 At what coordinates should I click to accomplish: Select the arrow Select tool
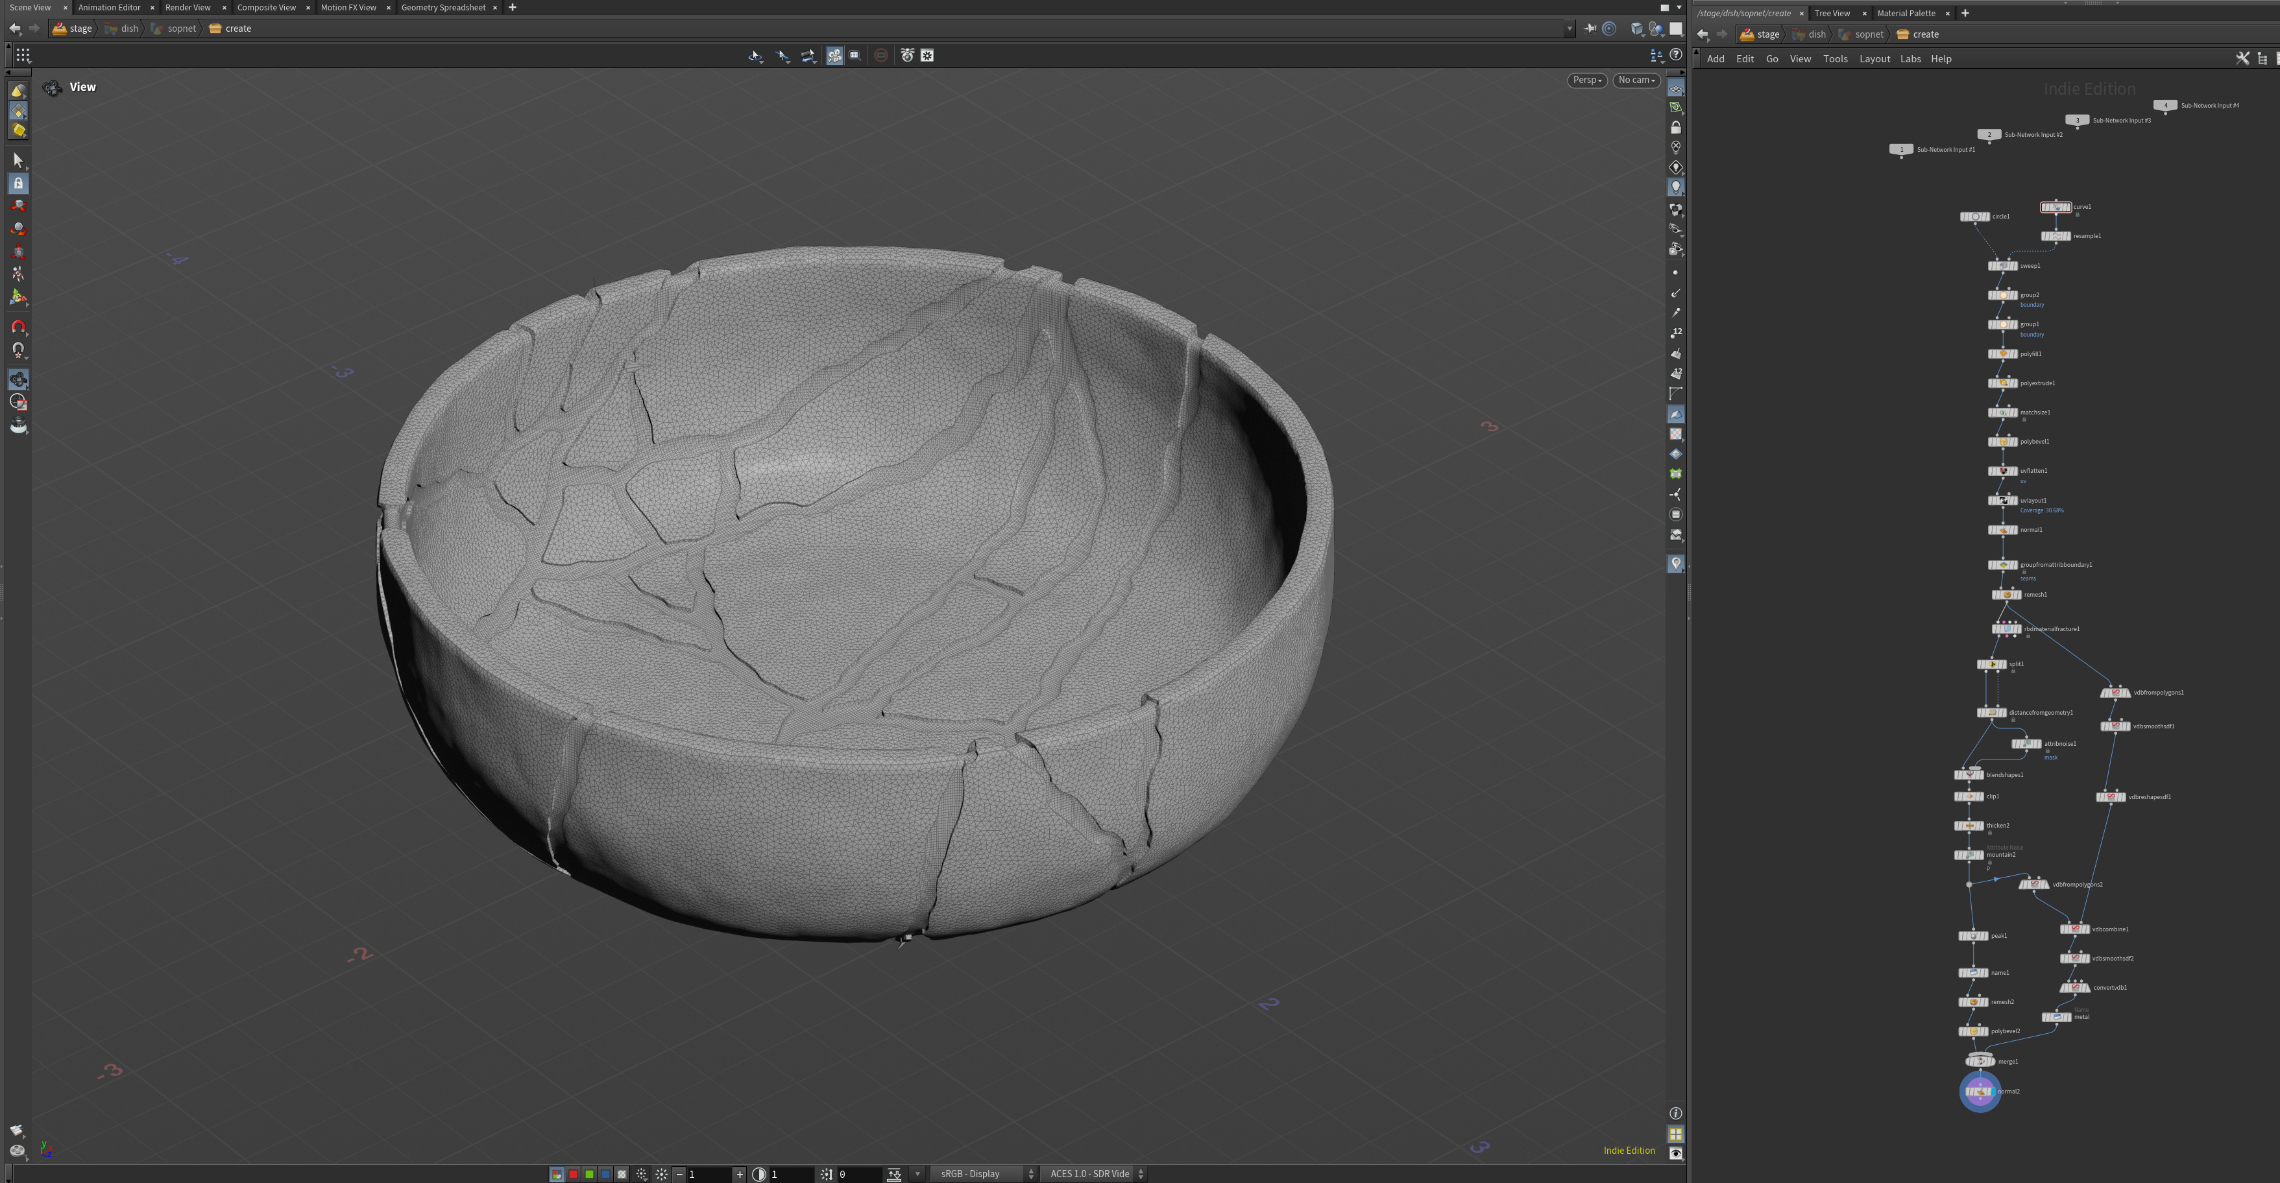[x=18, y=160]
